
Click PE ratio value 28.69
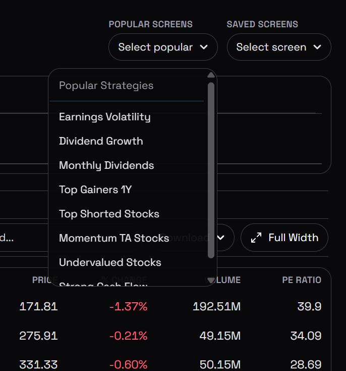[x=306, y=364]
